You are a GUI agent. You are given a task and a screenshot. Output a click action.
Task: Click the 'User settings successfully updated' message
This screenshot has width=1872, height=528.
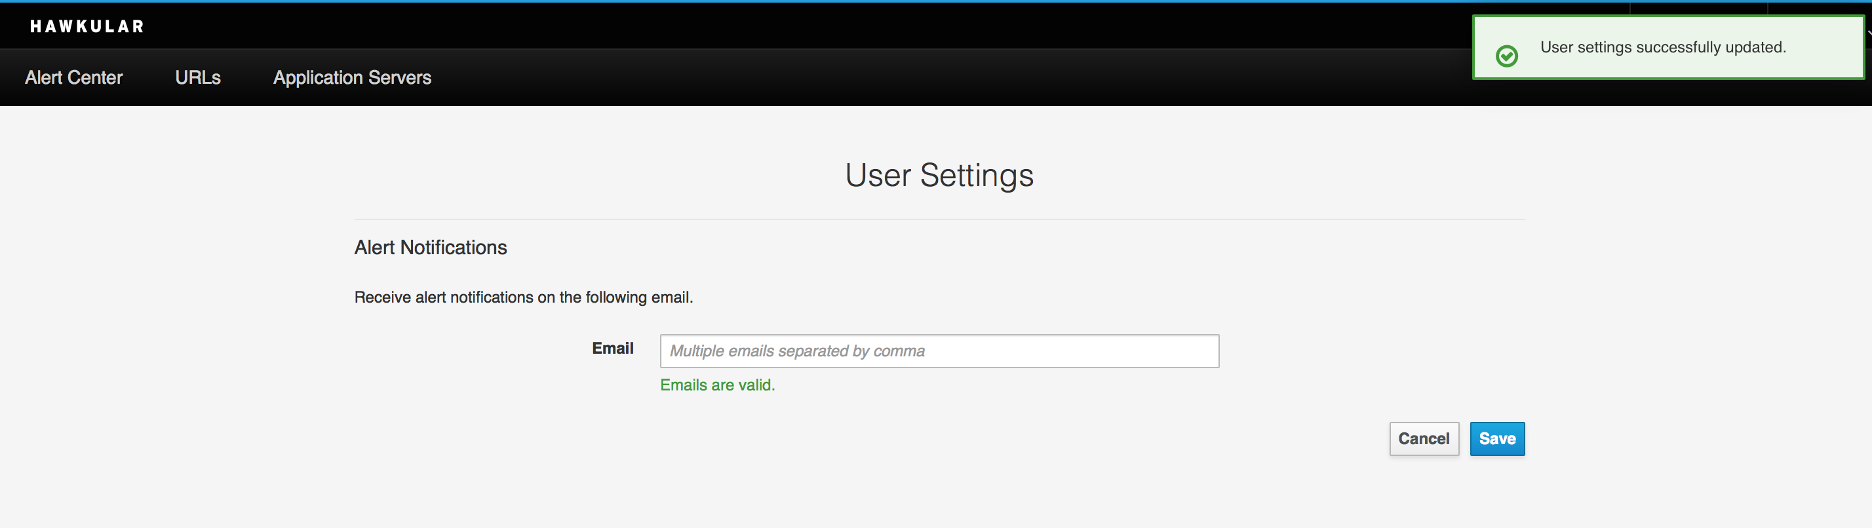1663,47
